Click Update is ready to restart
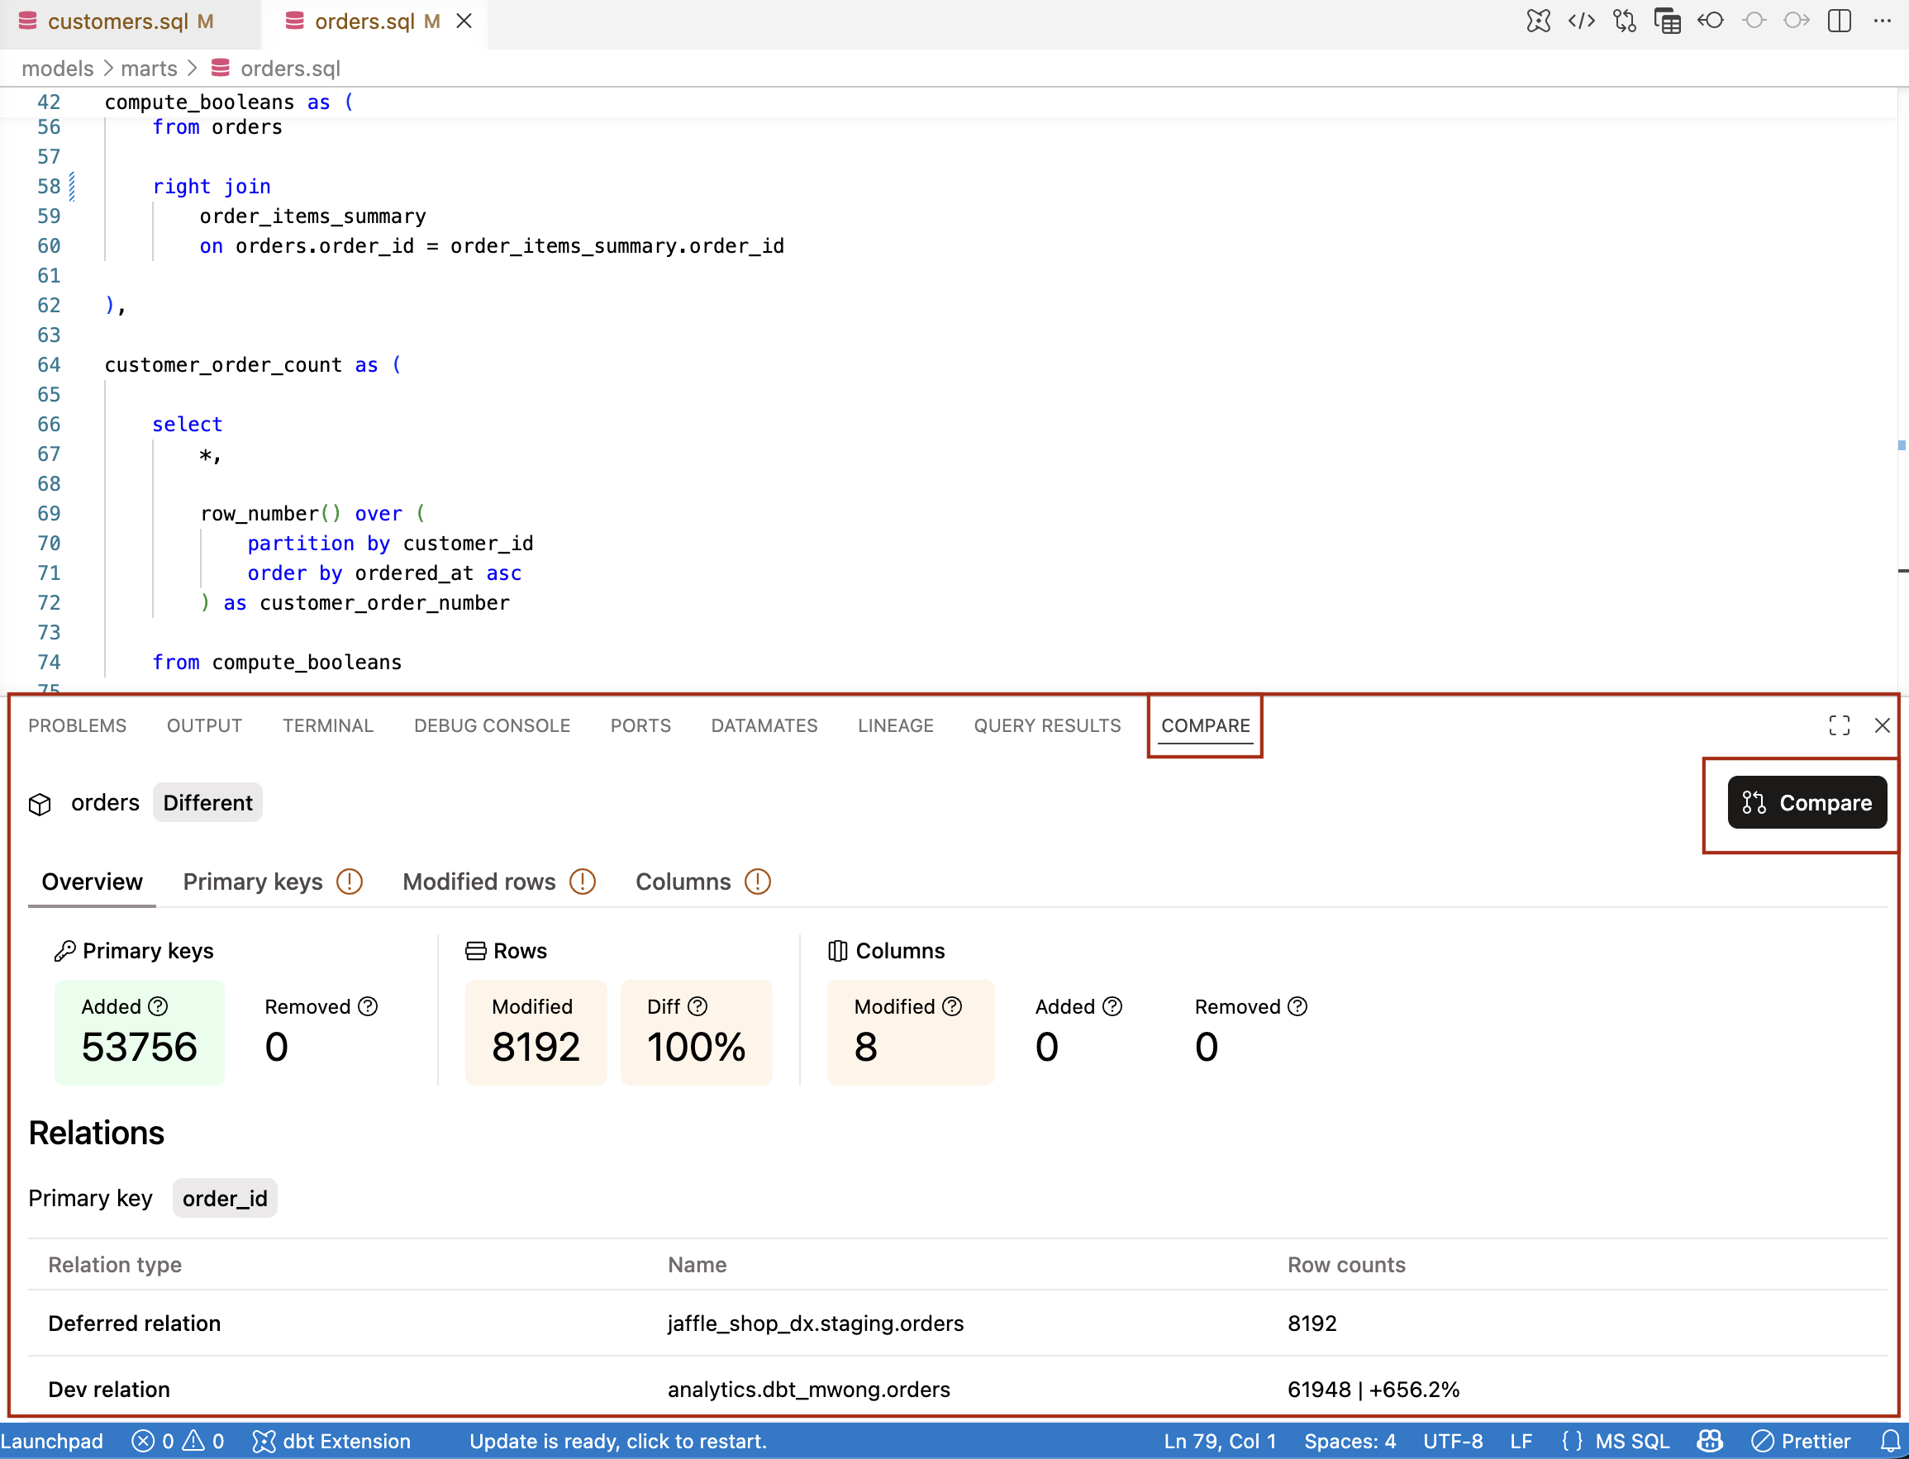Viewport: 1909px width, 1459px height. click(618, 1442)
